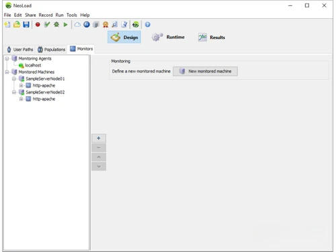Click the green NeoLoad globe arrow icon
The width and height of the screenshot is (336, 252).
pos(136,25)
